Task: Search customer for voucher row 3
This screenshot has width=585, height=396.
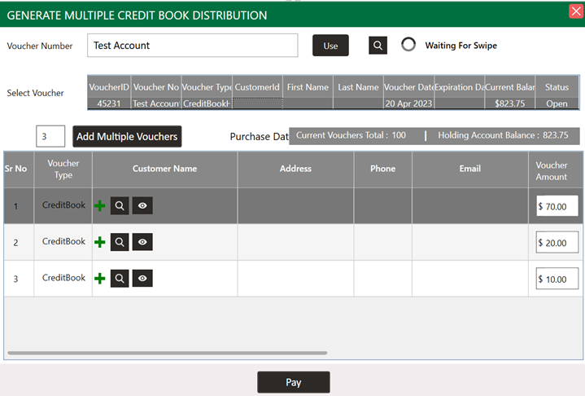Action: tap(120, 279)
